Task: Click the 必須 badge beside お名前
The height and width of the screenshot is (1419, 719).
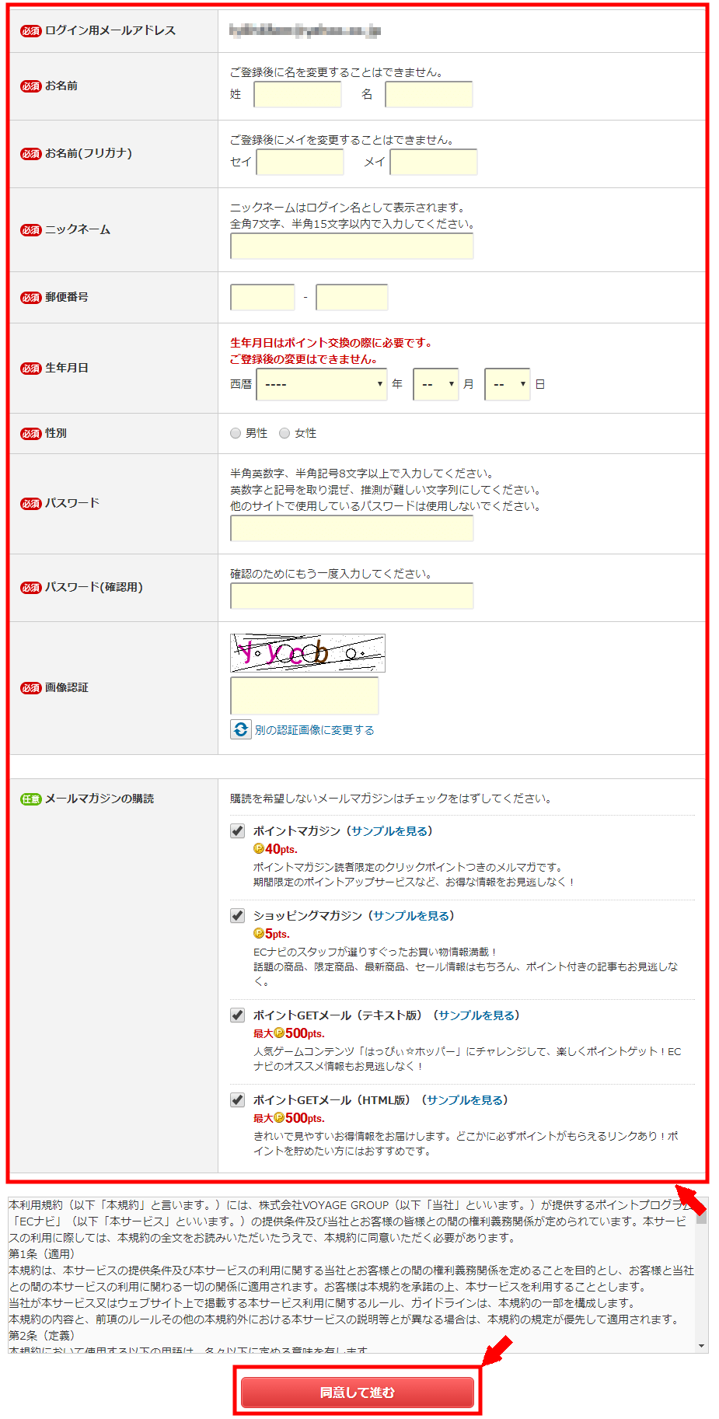Action: coord(31,86)
